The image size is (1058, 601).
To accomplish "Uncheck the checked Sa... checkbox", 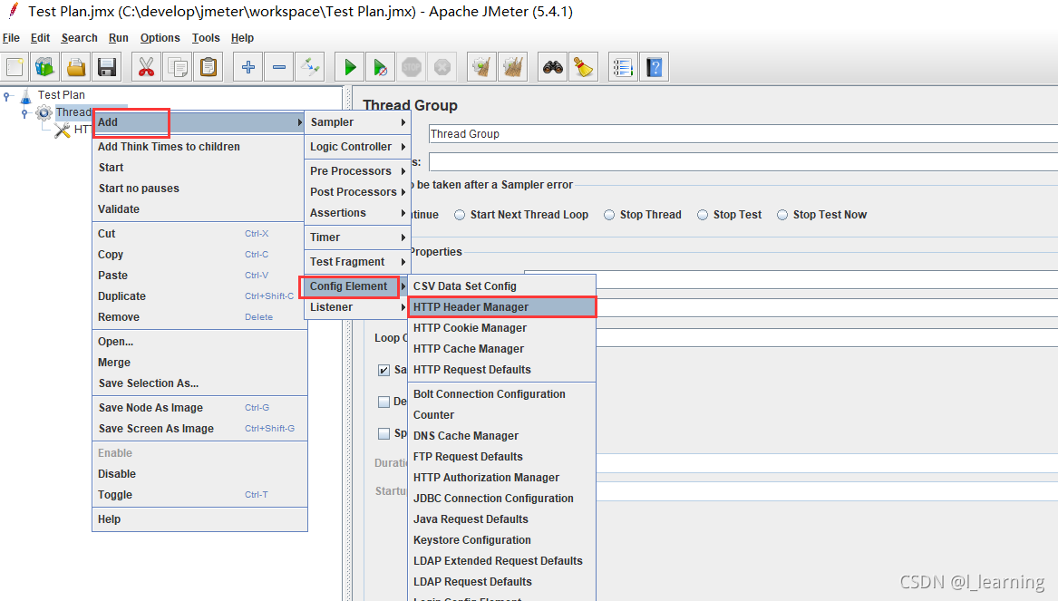I will [x=383, y=370].
